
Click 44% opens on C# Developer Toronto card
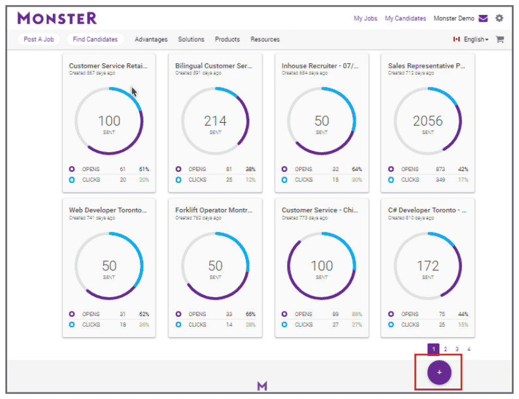(x=463, y=314)
